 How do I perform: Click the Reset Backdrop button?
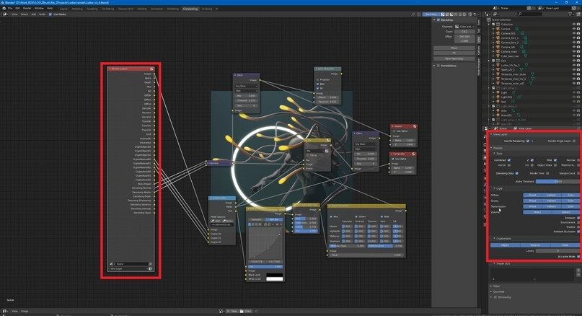pos(454,58)
